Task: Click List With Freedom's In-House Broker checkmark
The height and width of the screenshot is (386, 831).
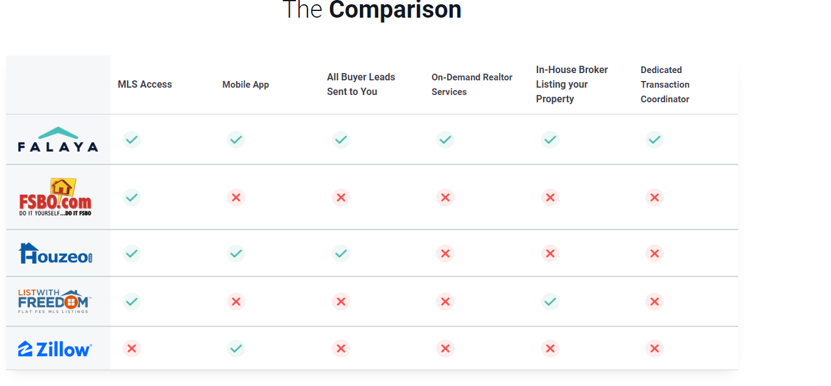Action: tap(550, 301)
